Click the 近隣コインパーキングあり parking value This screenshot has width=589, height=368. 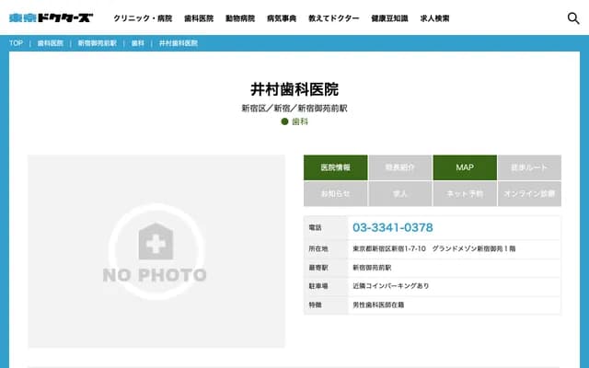coord(390,286)
